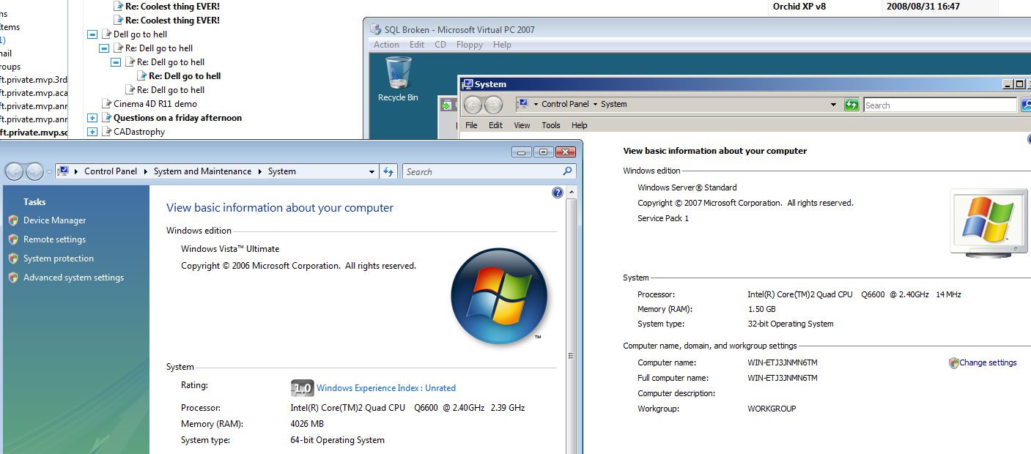Image resolution: width=1031 pixels, height=454 pixels.
Task: Open the Tools menu in Server System window
Action: click(551, 125)
